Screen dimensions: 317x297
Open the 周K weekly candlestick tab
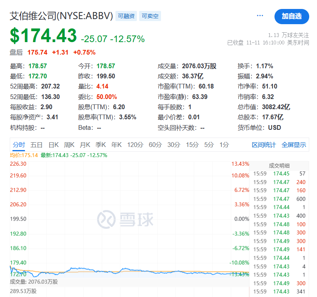point(69,145)
